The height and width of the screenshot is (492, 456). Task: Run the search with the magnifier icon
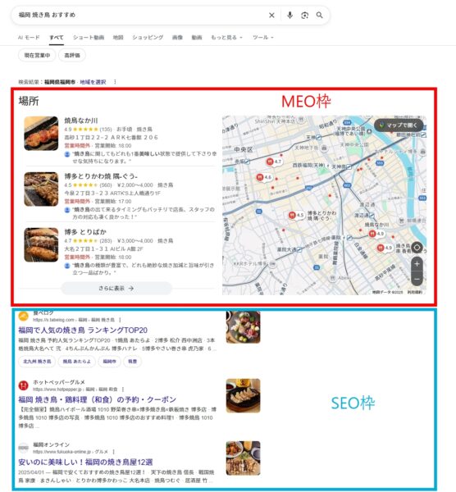(x=320, y=15)
